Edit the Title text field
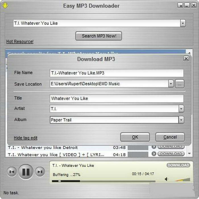Screen dimensions: 199x199 point(117,98)
